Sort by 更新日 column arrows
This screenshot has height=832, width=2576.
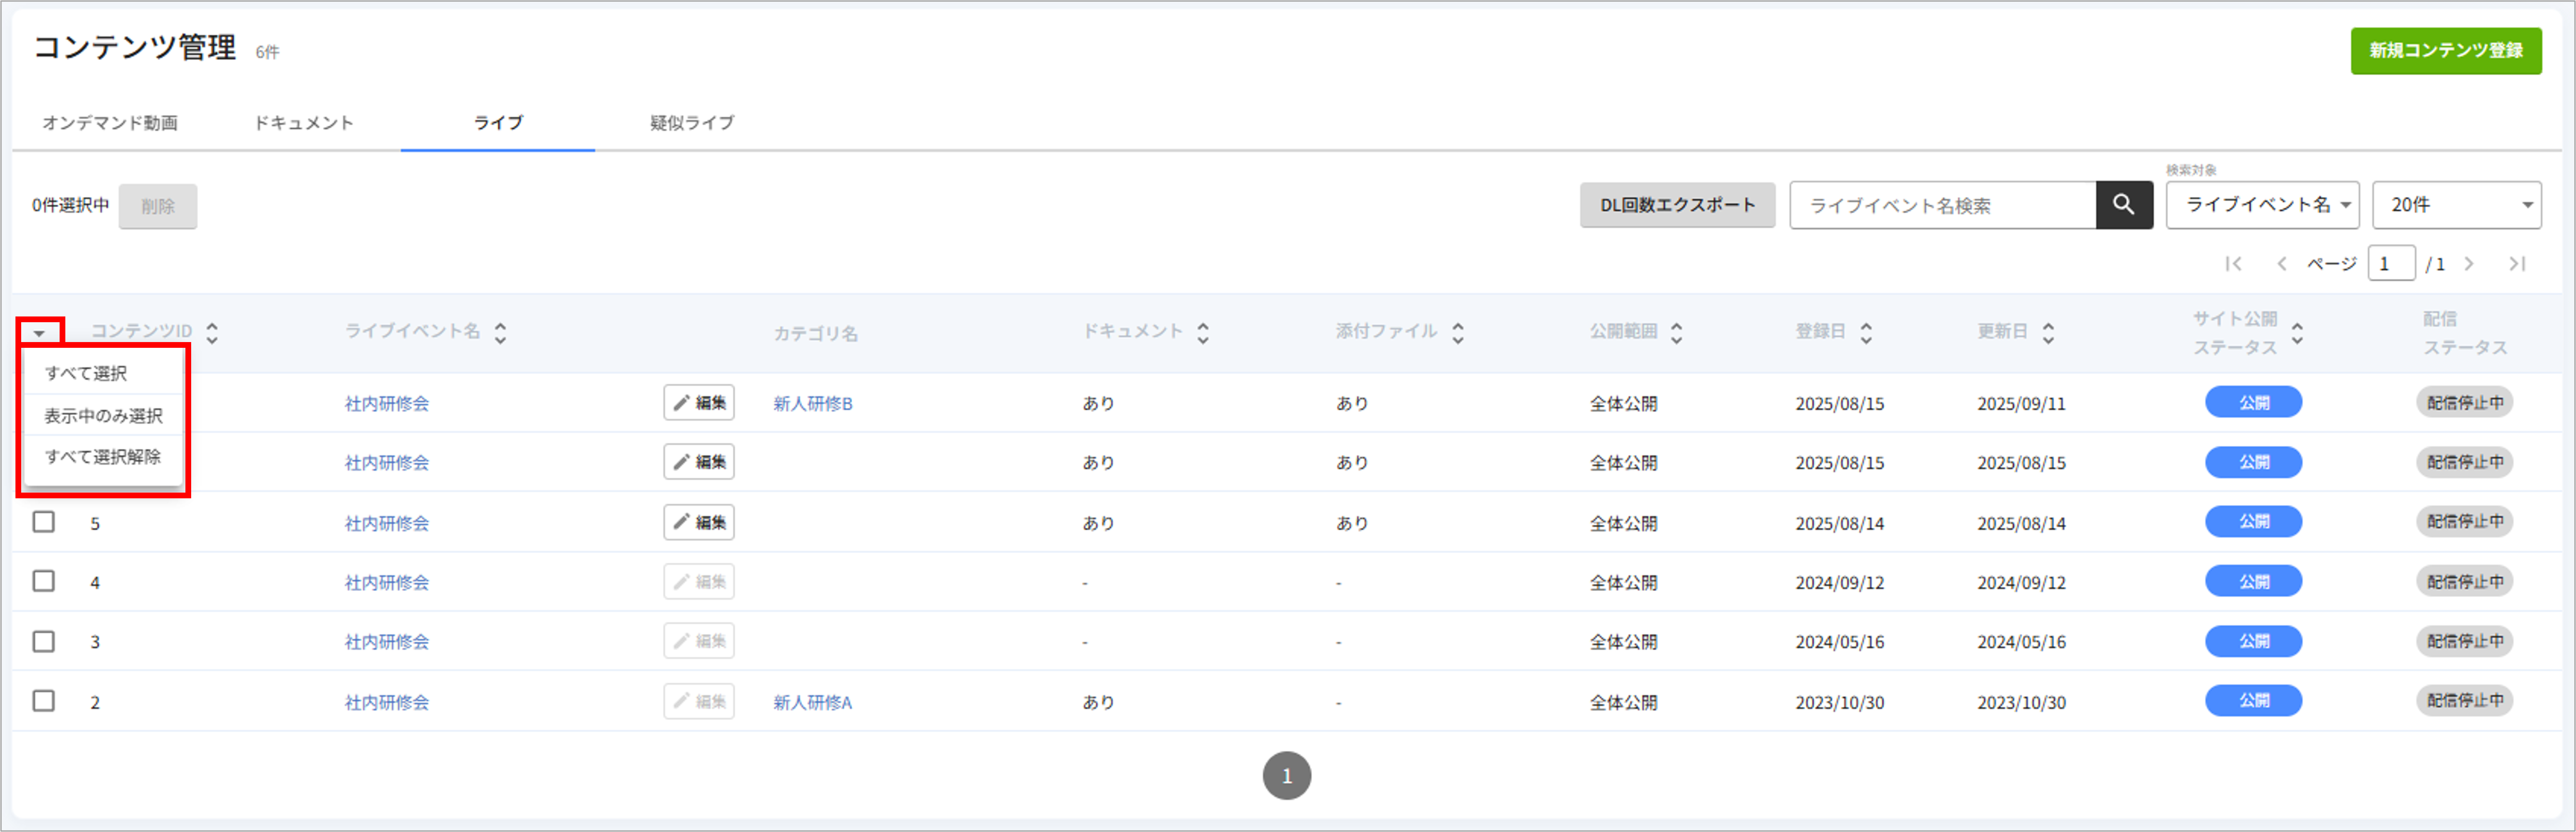point(2048,333)
